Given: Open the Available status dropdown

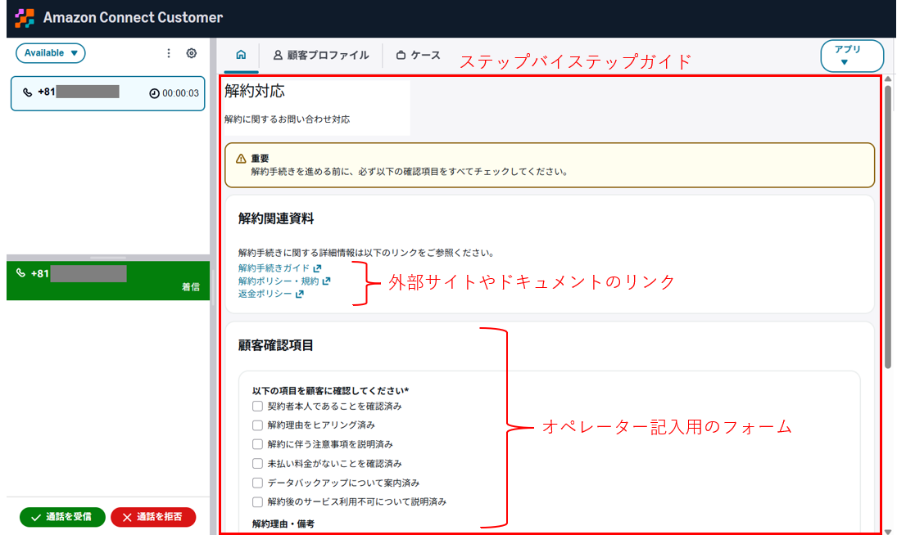Looking at the screenshot, I should [x=50, y=53].
